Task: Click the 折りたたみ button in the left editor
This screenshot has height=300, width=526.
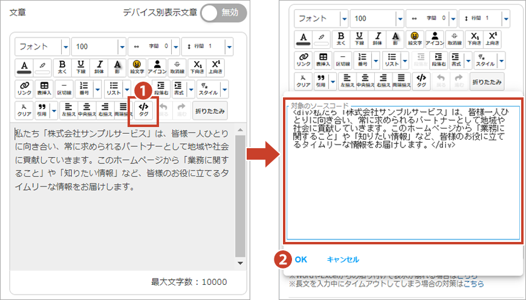Action: [210, 110]
